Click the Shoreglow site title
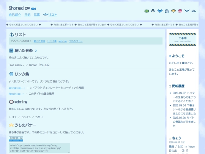The width and height of the screenshot is (205, 154). point(19,8)
